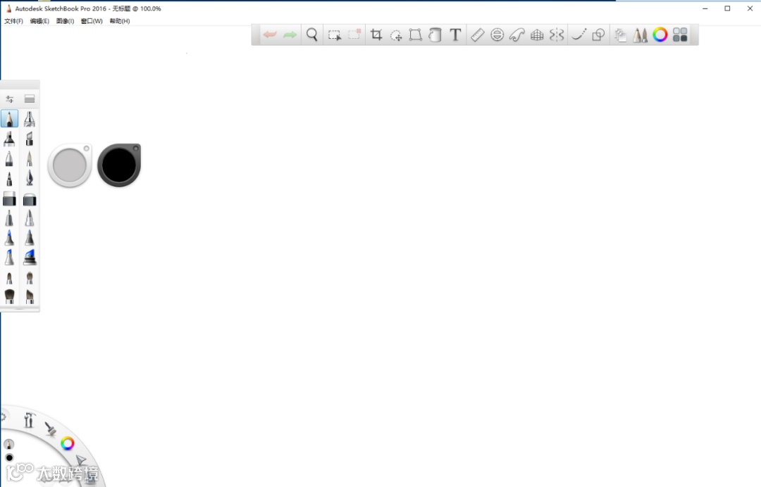Select the small fan bristle brush
The width and height of the screenshot is (761, 487).
[x=30, y=278]
